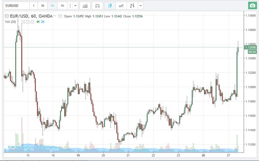Select the 30 minute interval
259x161 pixels.
tap(42, 6)
